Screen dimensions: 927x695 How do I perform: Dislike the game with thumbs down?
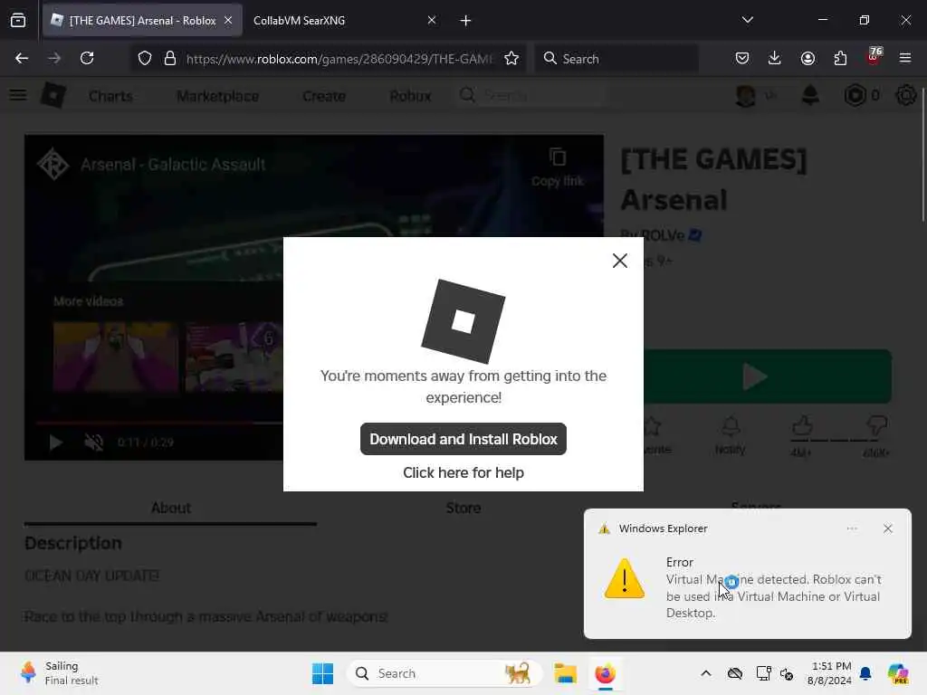876,425
